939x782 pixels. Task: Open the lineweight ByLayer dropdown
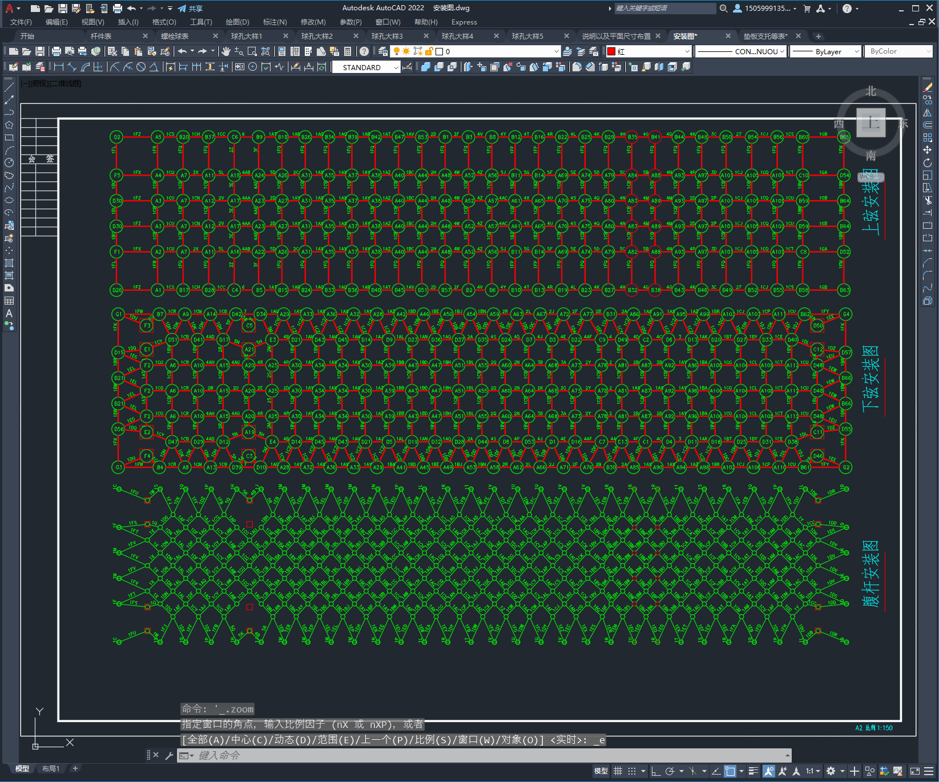[x=825, y=51]
